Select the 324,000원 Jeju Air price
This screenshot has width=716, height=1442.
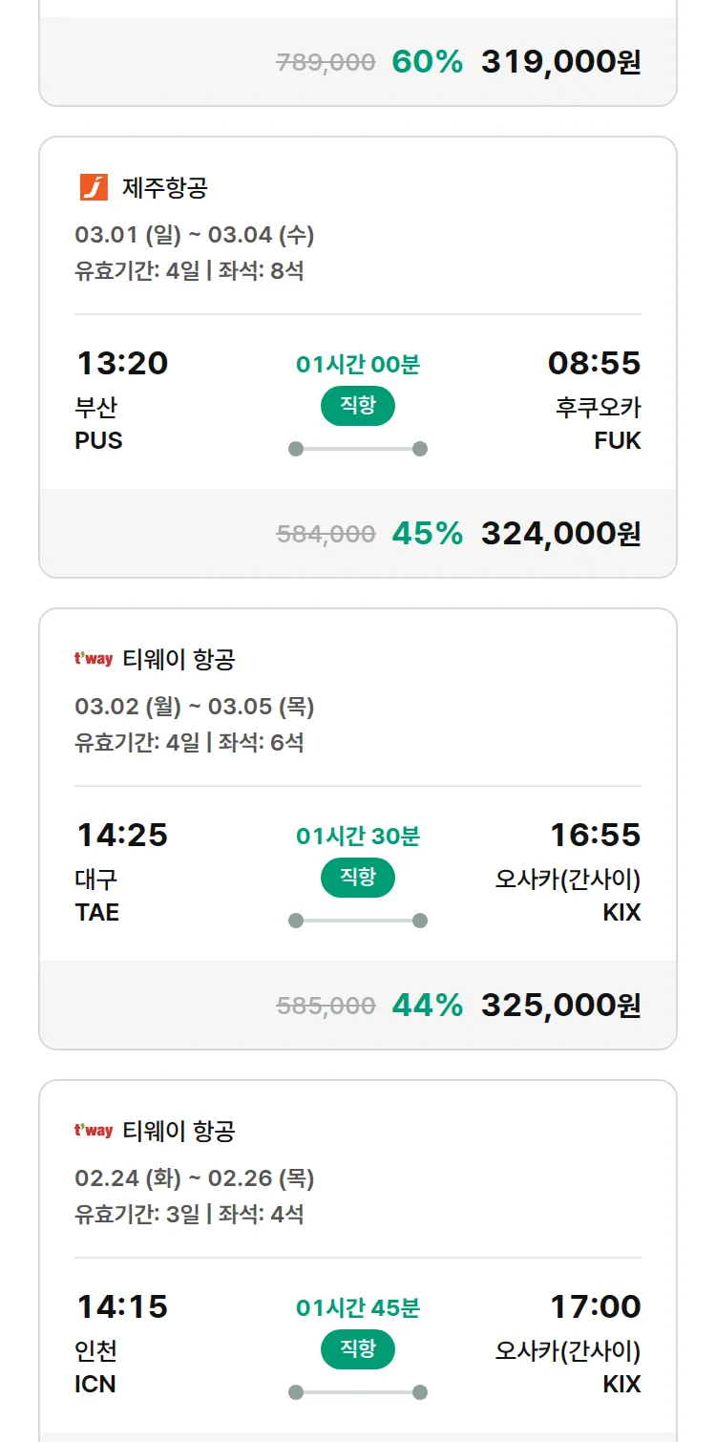(x=560, y=533)
